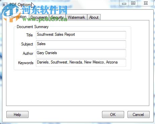Click the Document Summary group heading
155x124 pixels.
click(x=33, y=27)
